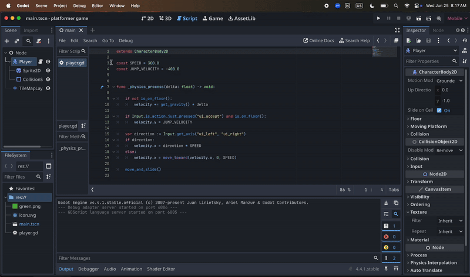Open Online Docs link
470x277 pixels.
tap(318, 41)
